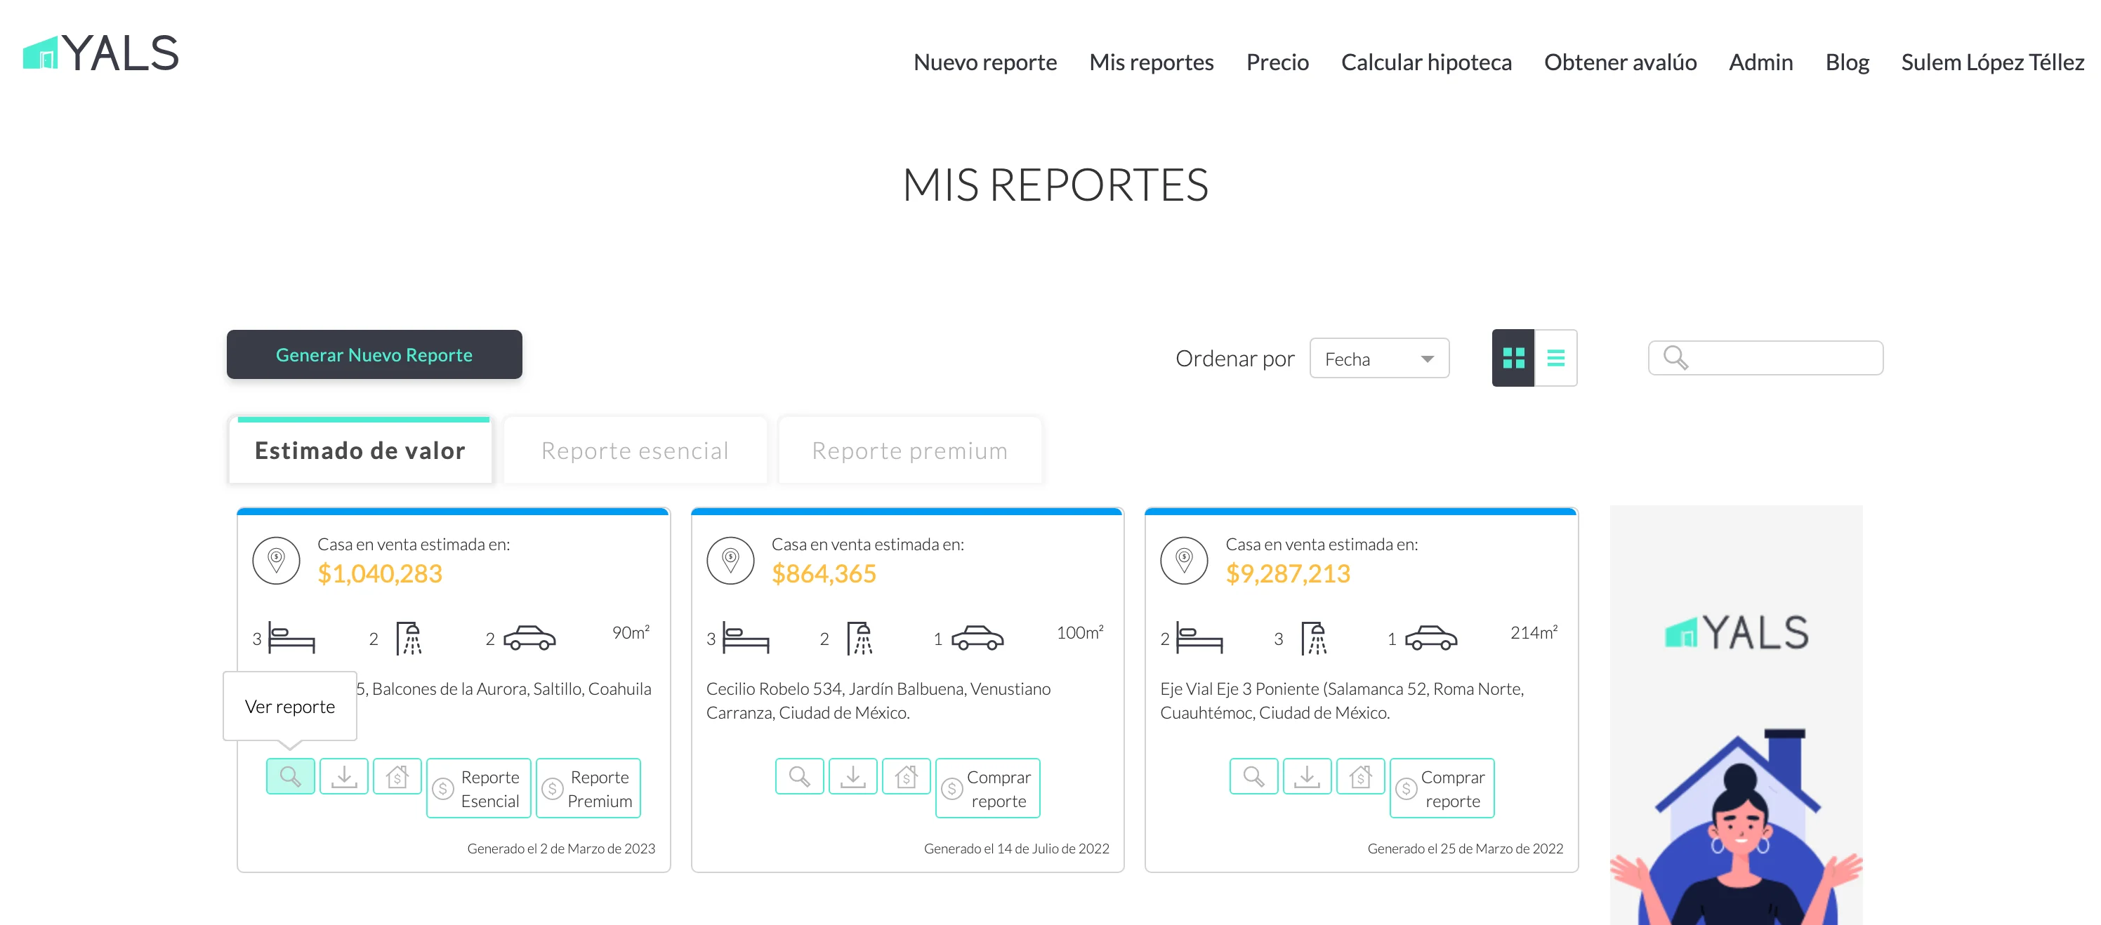Open the Sulem López Téllez user menu
The image size is (2101, 925).
point(1991,62)
